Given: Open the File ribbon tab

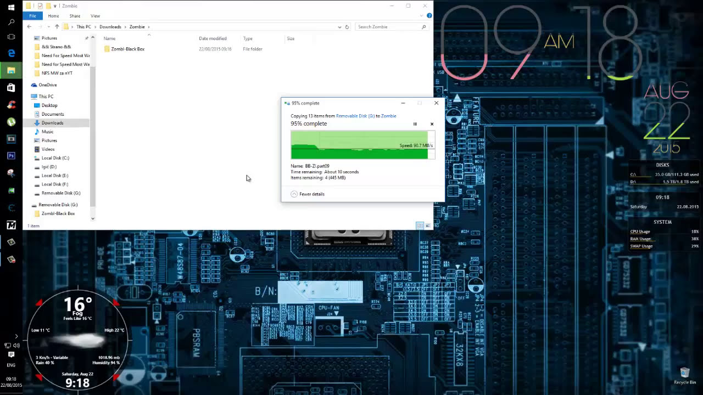Looking at the screenshot, I should tap(32, 16).
